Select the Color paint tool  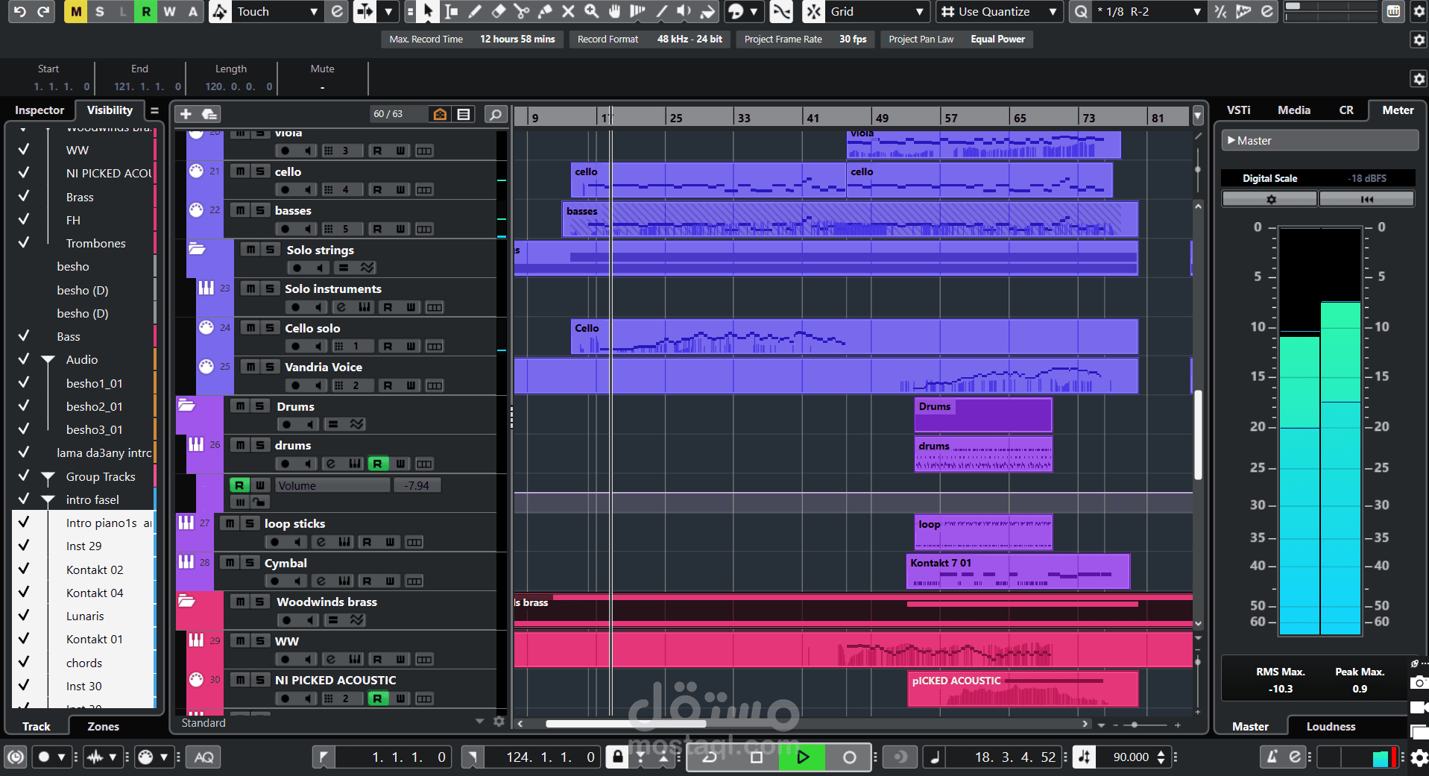[707, 11]
